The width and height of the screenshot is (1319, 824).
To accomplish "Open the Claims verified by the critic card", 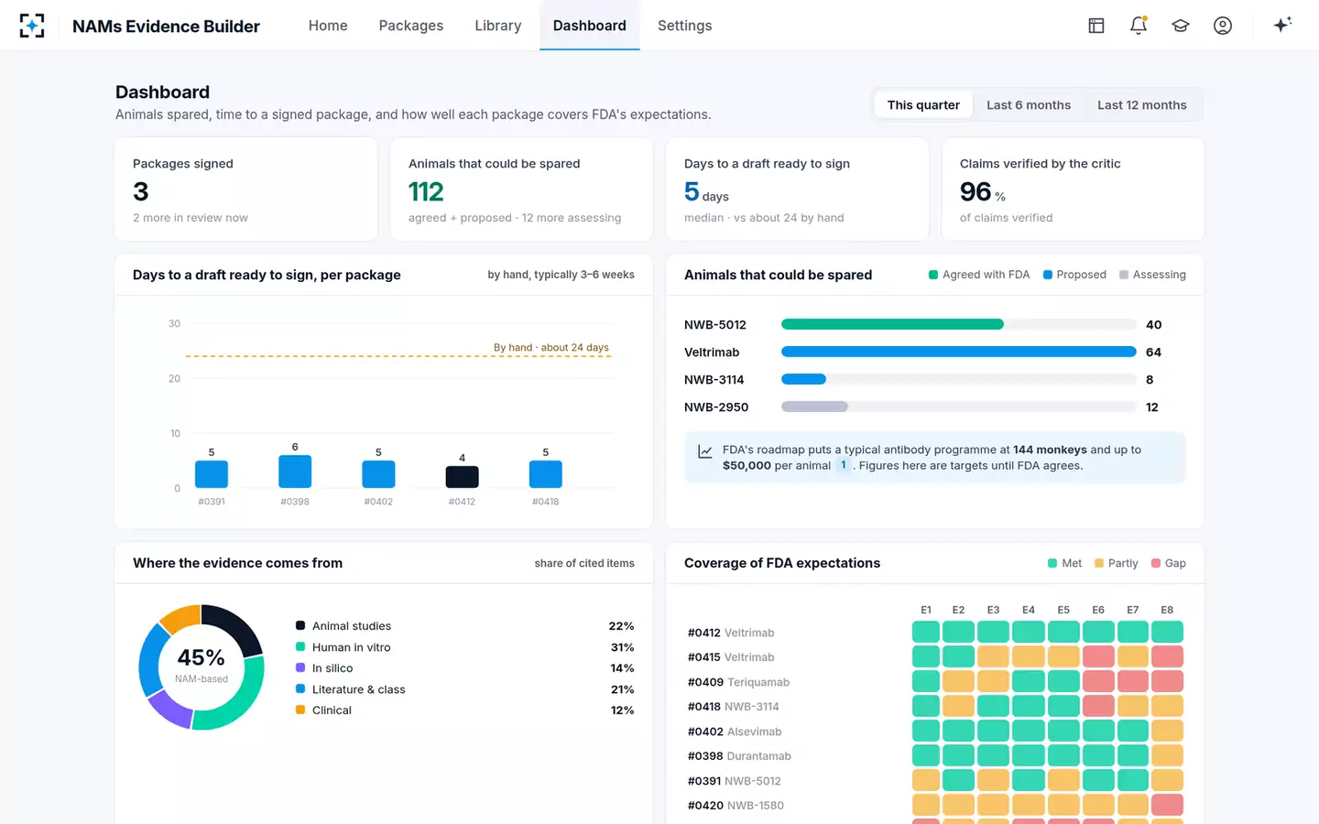I will [1073, 190].
